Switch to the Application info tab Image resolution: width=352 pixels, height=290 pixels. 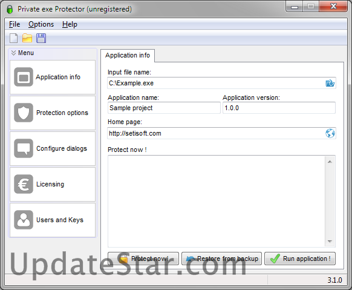(128, 56)
